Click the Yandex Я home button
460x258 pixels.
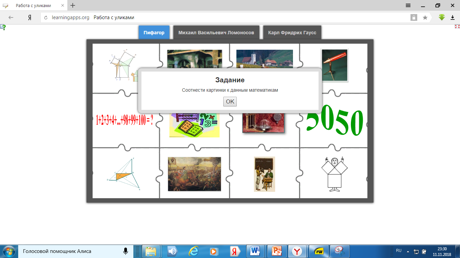pos(30,17)
